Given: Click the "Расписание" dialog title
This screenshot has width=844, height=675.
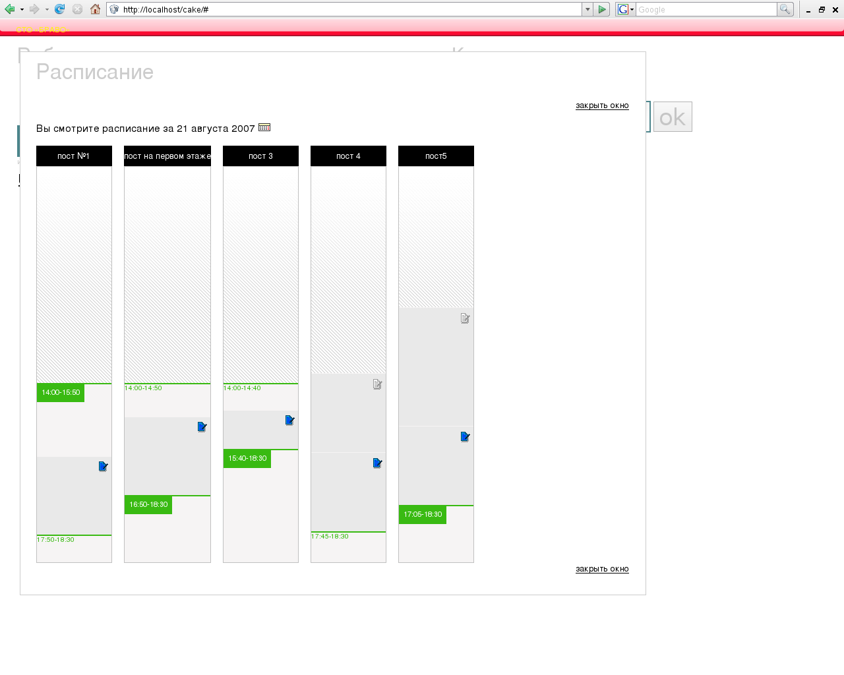Looking at the screenshot, I should pos(95,72).
